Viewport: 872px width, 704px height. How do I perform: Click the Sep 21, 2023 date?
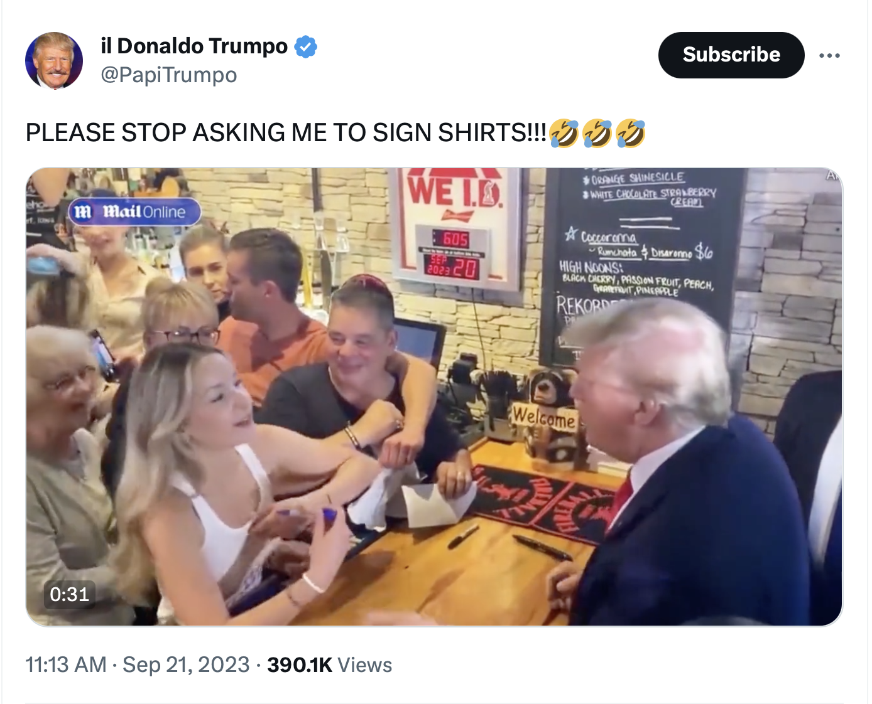pos(187,664)
